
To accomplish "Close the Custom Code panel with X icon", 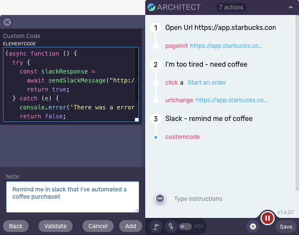I will click(x=7, y=22).
